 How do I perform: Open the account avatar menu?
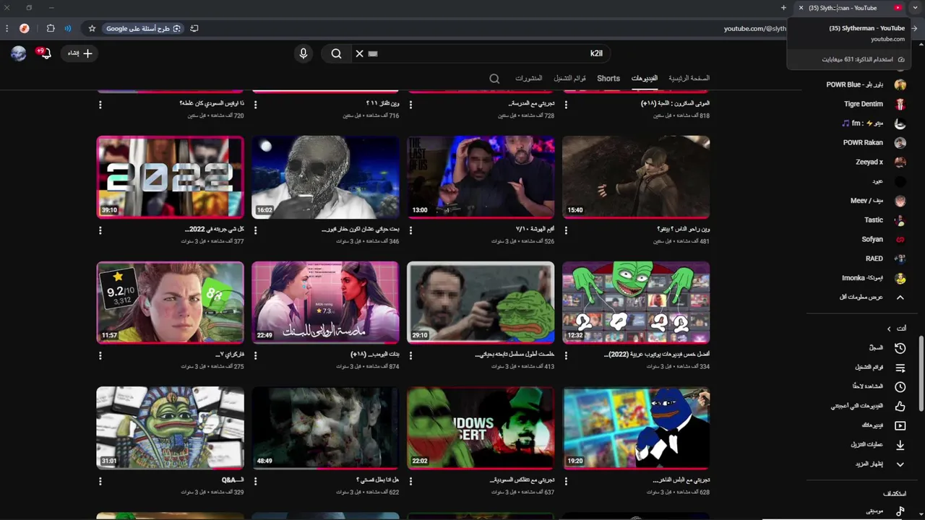click(19, 53)
